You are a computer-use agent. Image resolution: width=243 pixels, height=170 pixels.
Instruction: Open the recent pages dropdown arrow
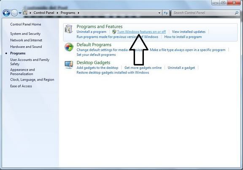click(x=20, y=13)
